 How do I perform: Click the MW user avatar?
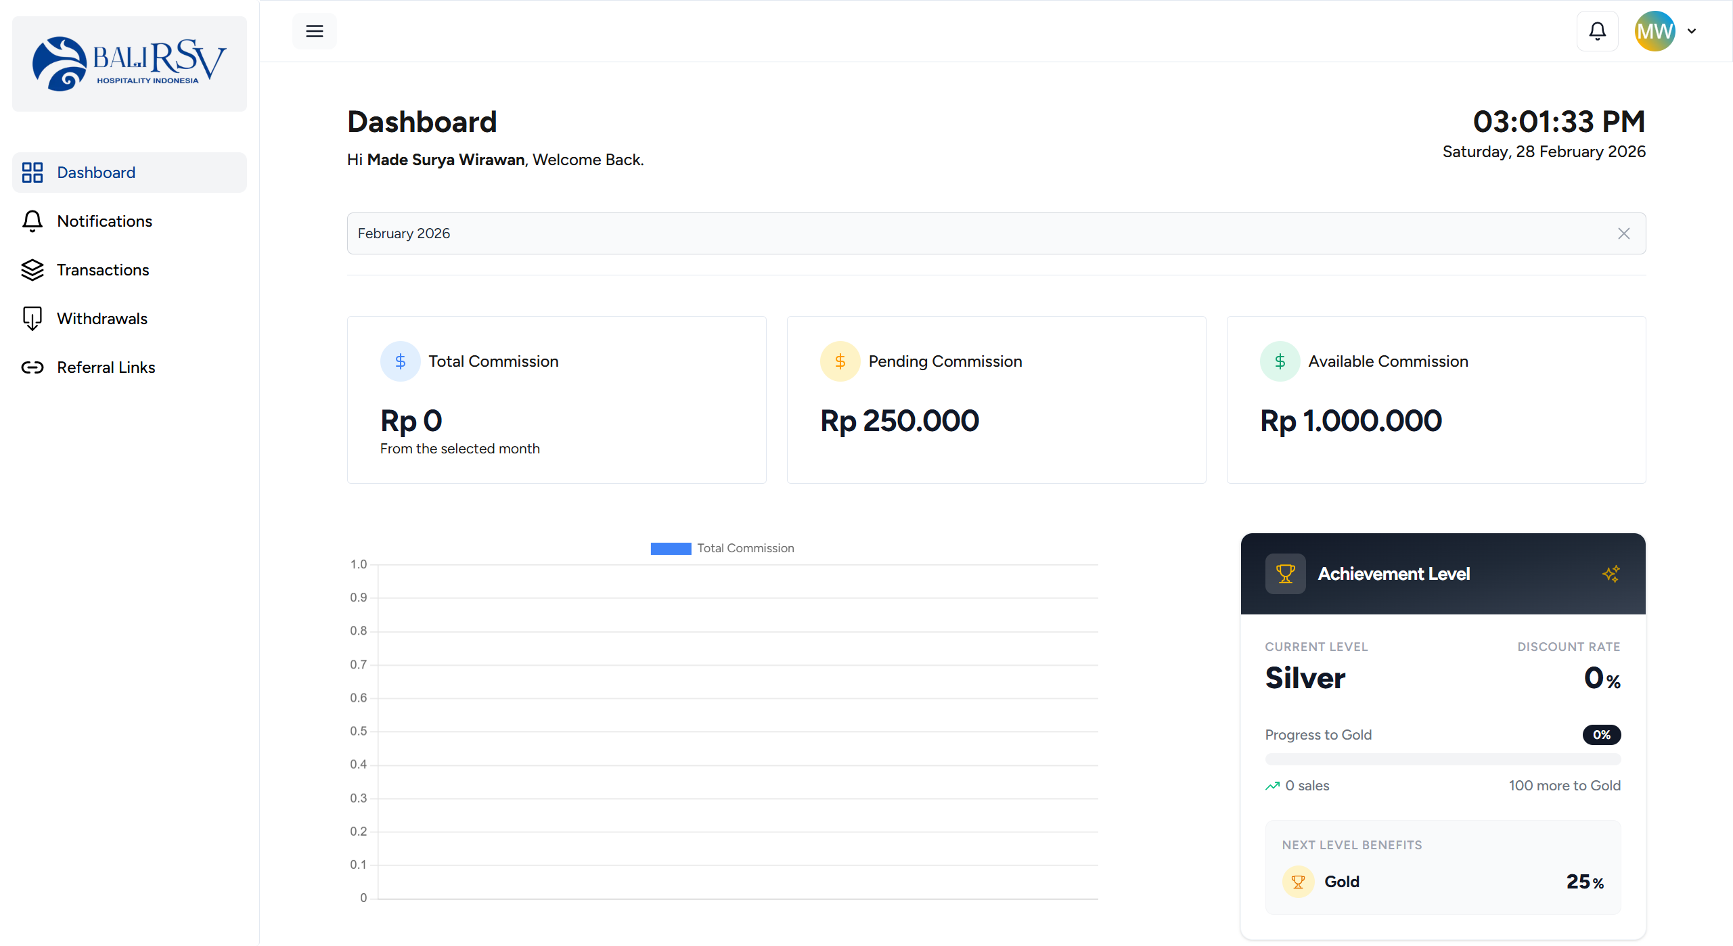1654,31
